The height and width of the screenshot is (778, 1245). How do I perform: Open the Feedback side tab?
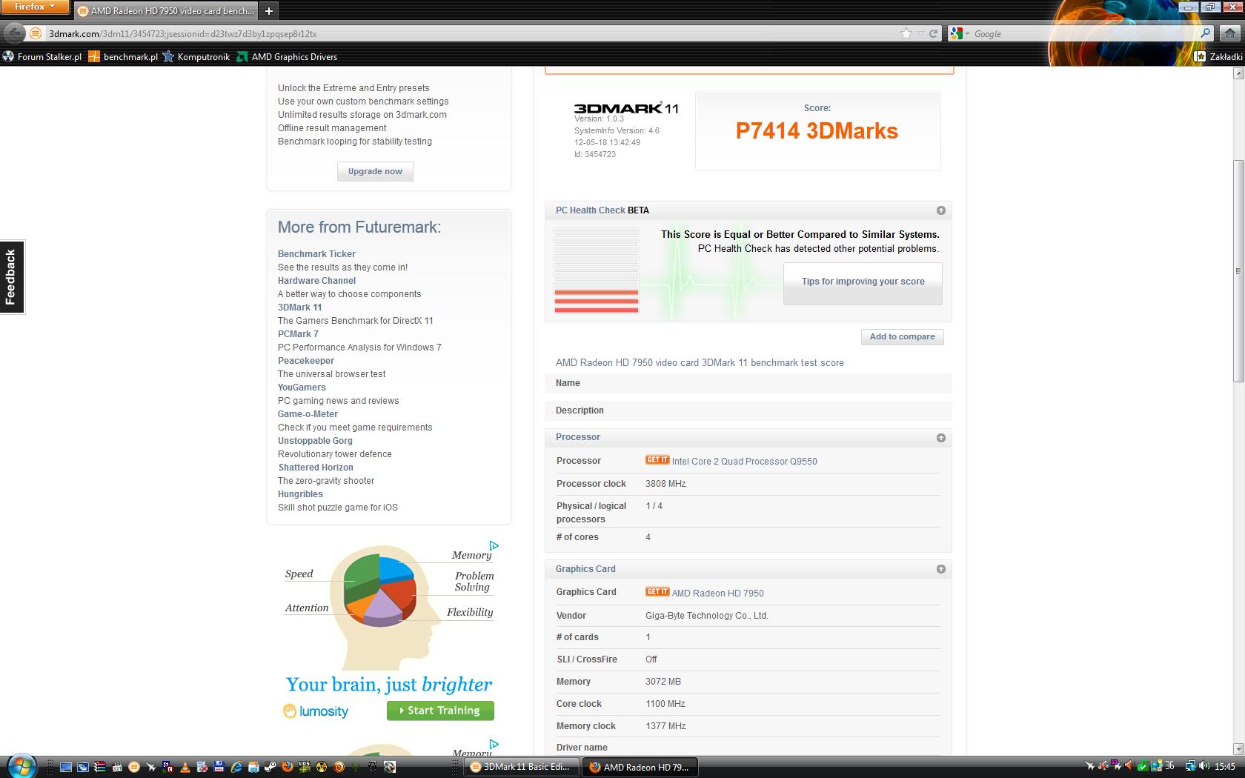click(x=12, y=277)
